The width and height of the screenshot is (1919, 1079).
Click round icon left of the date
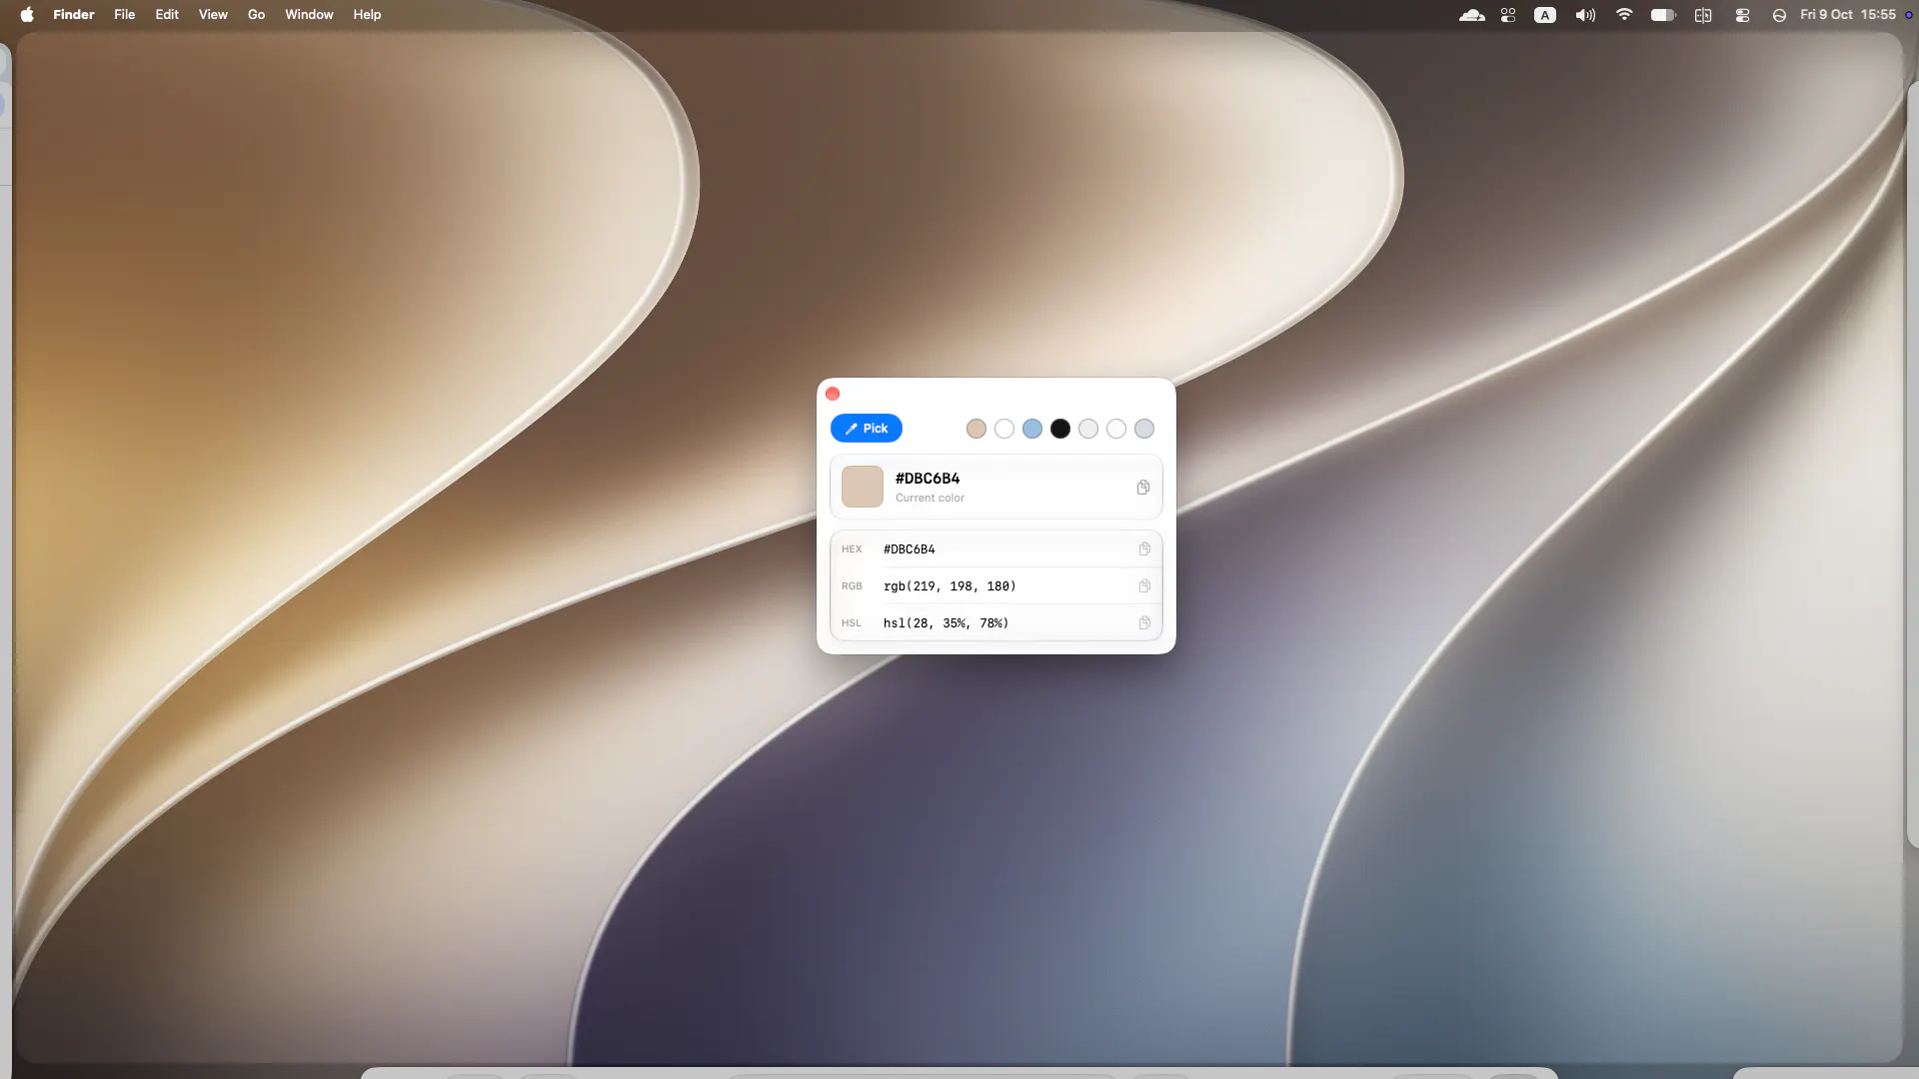[x=1779, y=15]
